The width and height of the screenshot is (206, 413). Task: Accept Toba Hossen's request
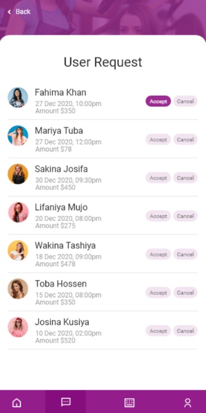(x=158, y=292)
